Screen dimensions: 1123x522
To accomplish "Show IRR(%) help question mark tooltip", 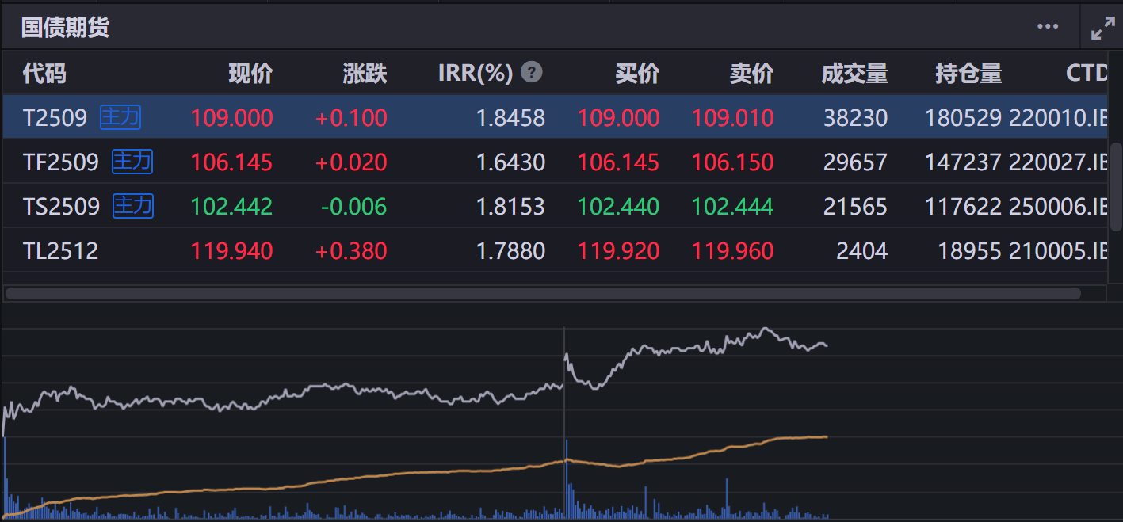I will [x=532, y=73].
